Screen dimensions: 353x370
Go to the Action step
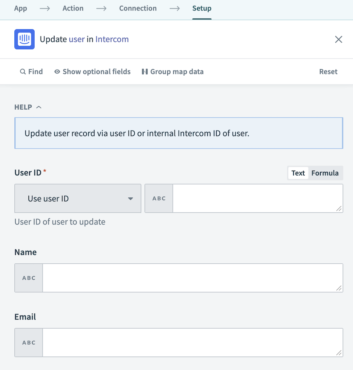pyautogui.click(x=73, y=8)
